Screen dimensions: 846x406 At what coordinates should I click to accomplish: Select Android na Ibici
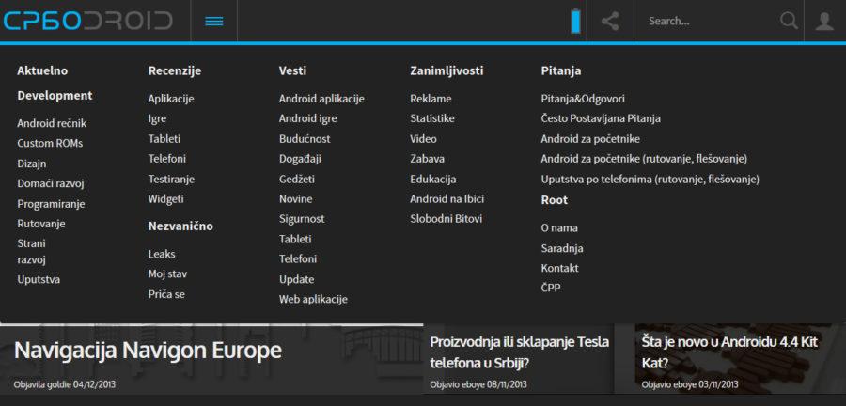pyautogui.click(x=447, y=199)
